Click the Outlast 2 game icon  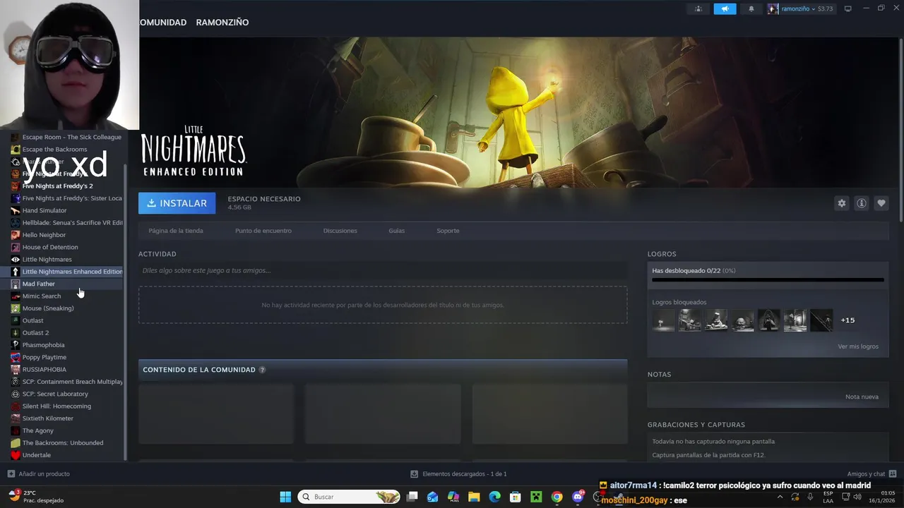tap(16, 333)
